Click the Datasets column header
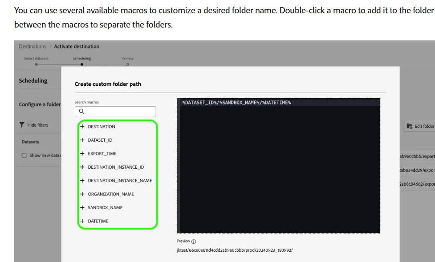Screen dimensions: 435x262 (x=30, y=142)
